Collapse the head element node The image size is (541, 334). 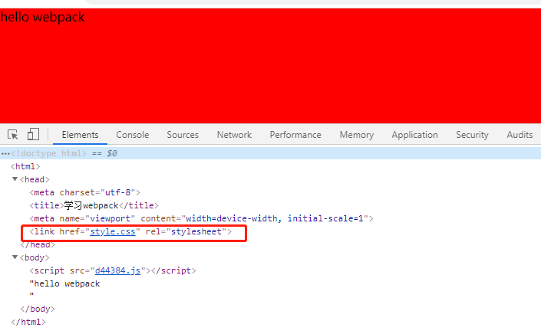[x=15, y=179]
